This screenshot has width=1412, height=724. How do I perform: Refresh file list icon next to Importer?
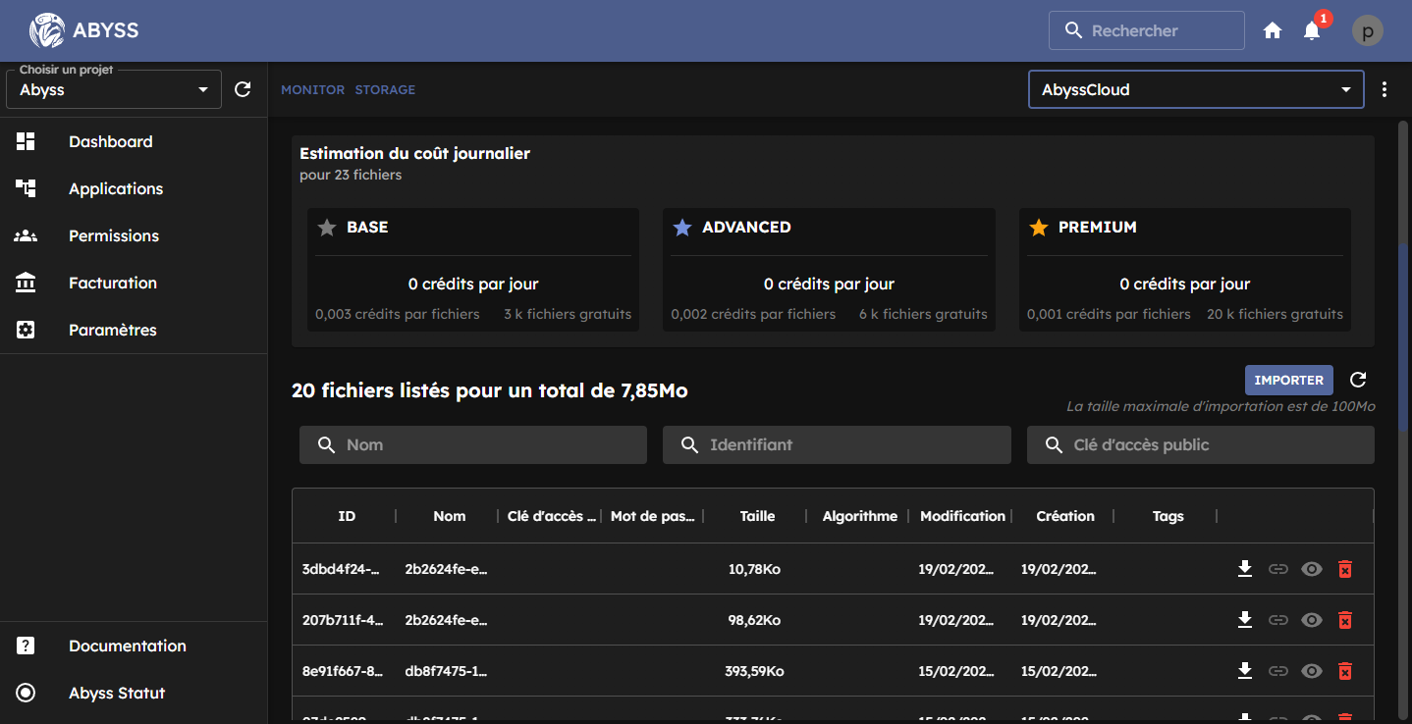1358,380
